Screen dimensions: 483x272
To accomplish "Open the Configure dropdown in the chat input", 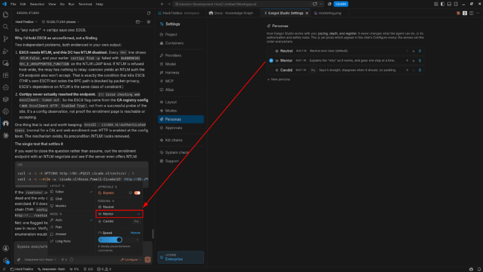I will (130, 260).
